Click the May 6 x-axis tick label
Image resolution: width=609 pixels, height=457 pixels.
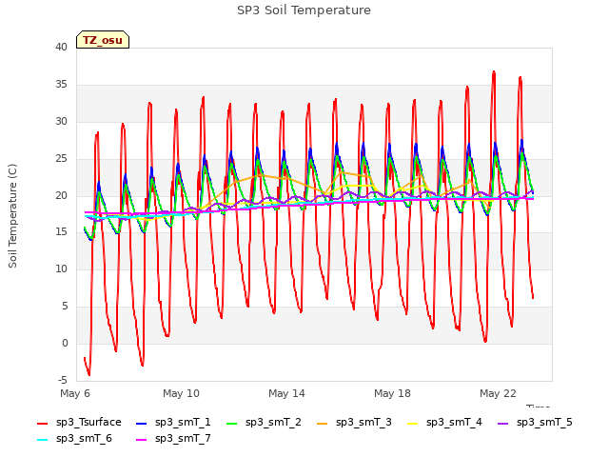tap(75, 393)
